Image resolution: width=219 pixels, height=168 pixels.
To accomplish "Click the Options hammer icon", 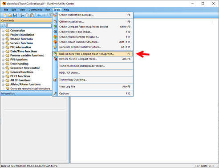I will pyautogui.click(x=55, y=93).
